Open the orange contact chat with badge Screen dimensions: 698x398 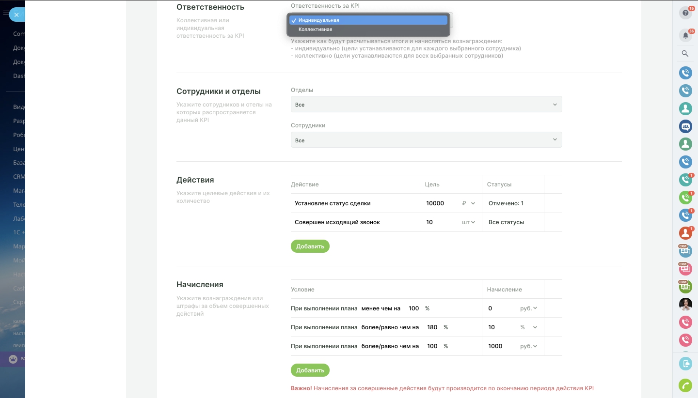pyautogui.click(x=685, y=233)
